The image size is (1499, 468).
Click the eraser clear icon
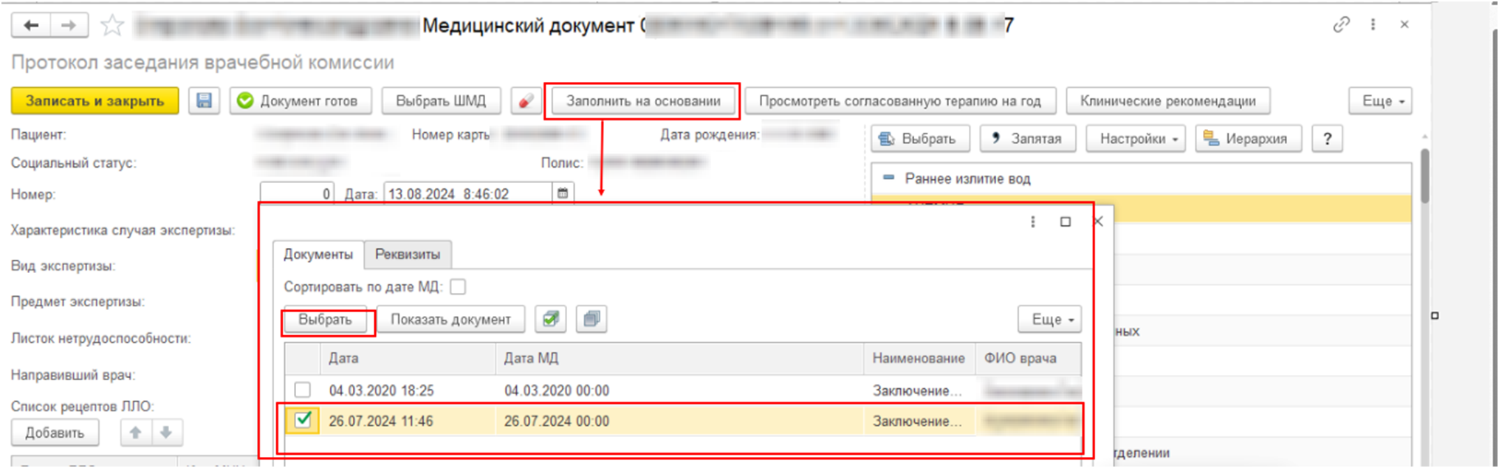[x=526, y=101]
